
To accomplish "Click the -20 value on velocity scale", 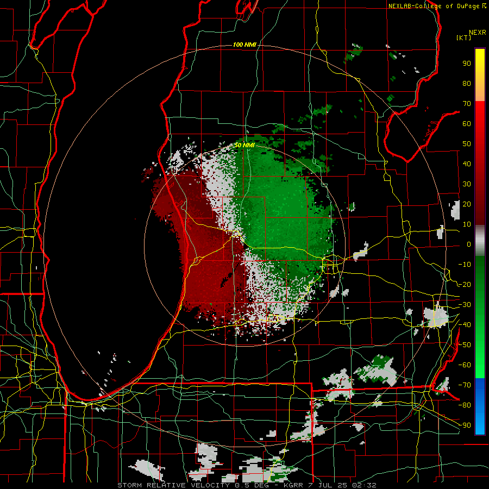I will click(465, 284).
